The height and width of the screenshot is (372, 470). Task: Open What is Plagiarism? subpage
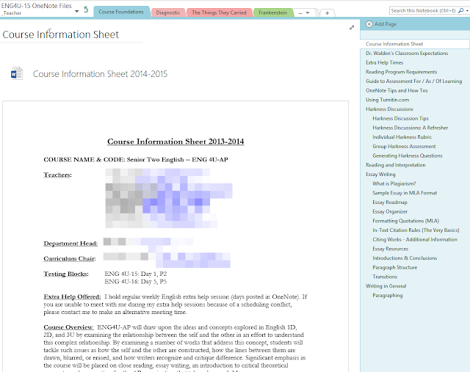pyautogui.click(x=394, y=183)
